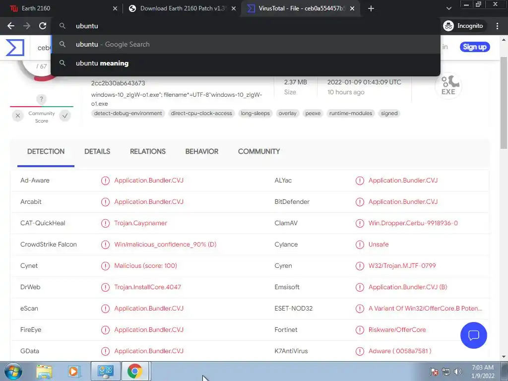The height and width of the screenshot is (381, 508).
Task: Open a new tab with the plus icon
Action: pos(371,9)
